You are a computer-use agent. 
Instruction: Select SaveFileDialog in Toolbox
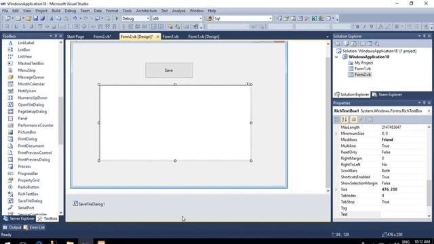click(x=30, y=201)
